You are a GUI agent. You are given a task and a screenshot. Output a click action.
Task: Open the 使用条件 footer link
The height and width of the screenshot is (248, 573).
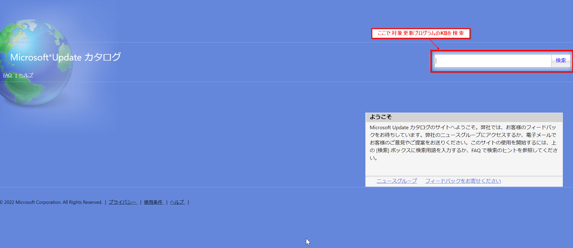154,202
